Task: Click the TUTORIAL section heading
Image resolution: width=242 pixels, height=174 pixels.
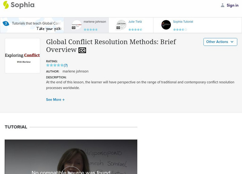Action: [16, 127]
